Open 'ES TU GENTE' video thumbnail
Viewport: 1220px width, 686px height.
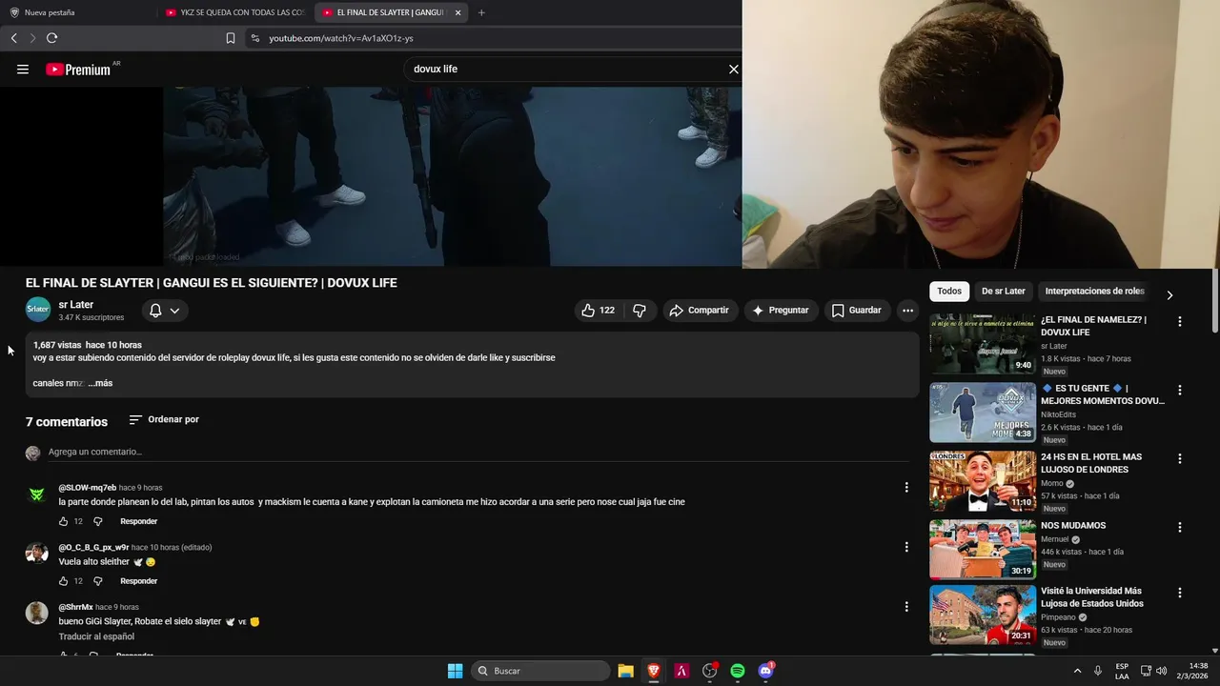pos(983,413)
